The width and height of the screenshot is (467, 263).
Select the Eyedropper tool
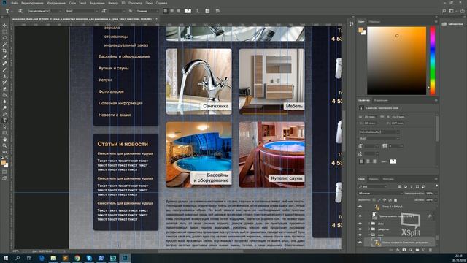click(x=4, y=57)
